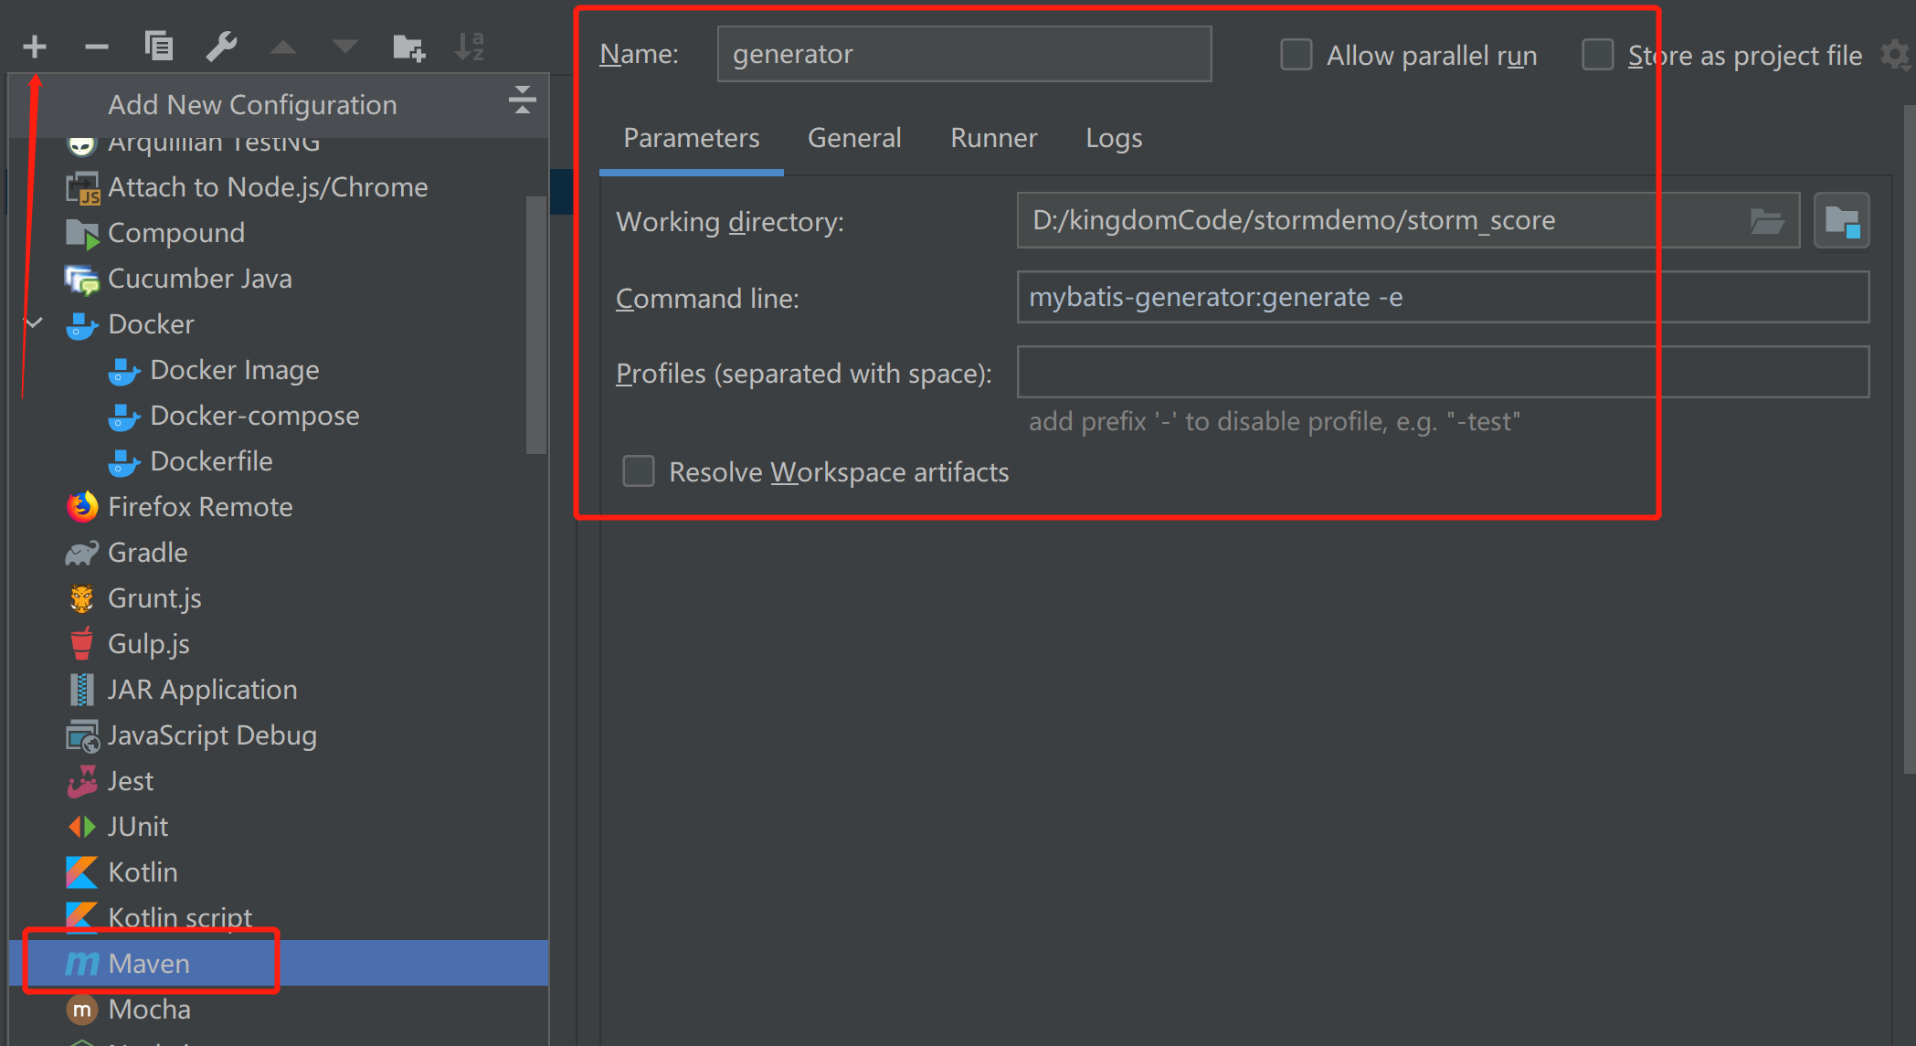Click the Copy Configuration toolbar icon
This screenshot has height=1046, width=1916.
[x=159, y=46]
